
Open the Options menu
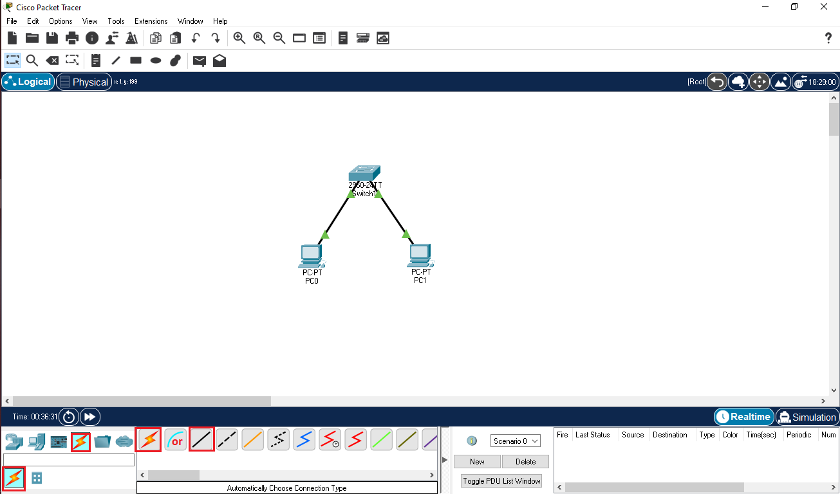pyautogui.click(x=61, y=21)
